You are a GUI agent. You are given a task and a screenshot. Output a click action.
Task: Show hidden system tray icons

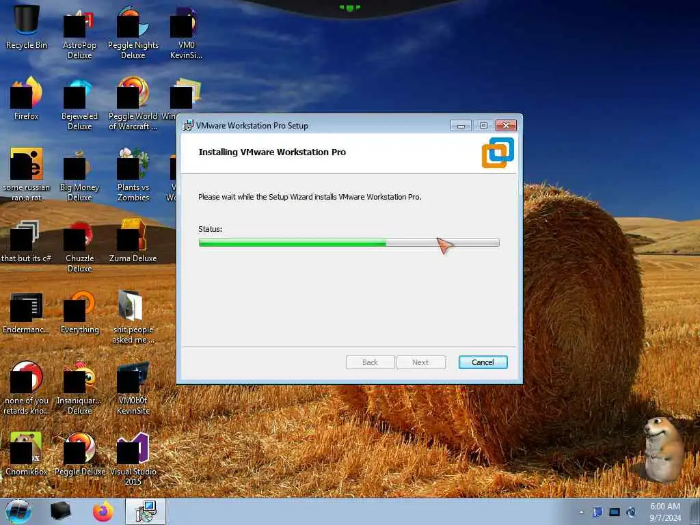(581, 512)
